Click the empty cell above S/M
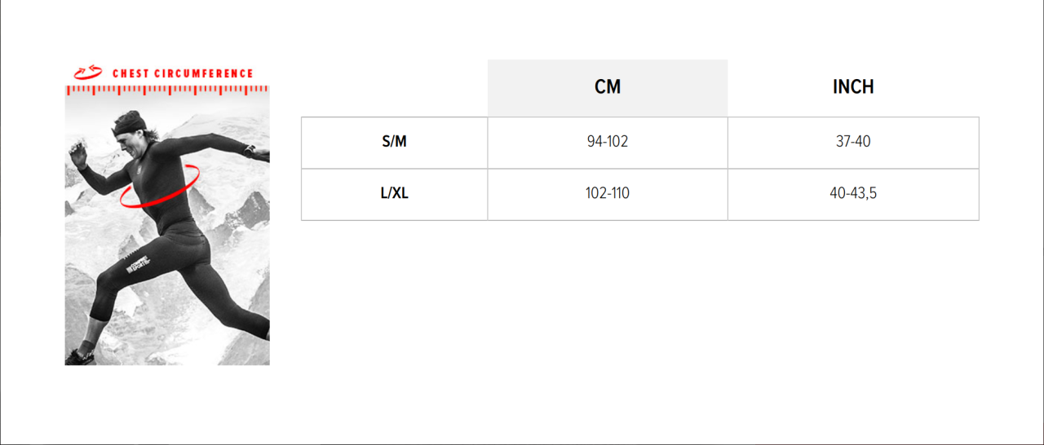Image resolution: width=1044 pixels, height=445 pixels. point(395,88)
